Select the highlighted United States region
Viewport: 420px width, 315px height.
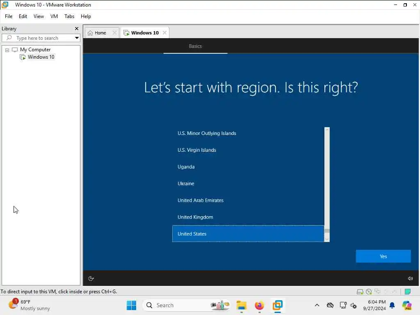248,234
